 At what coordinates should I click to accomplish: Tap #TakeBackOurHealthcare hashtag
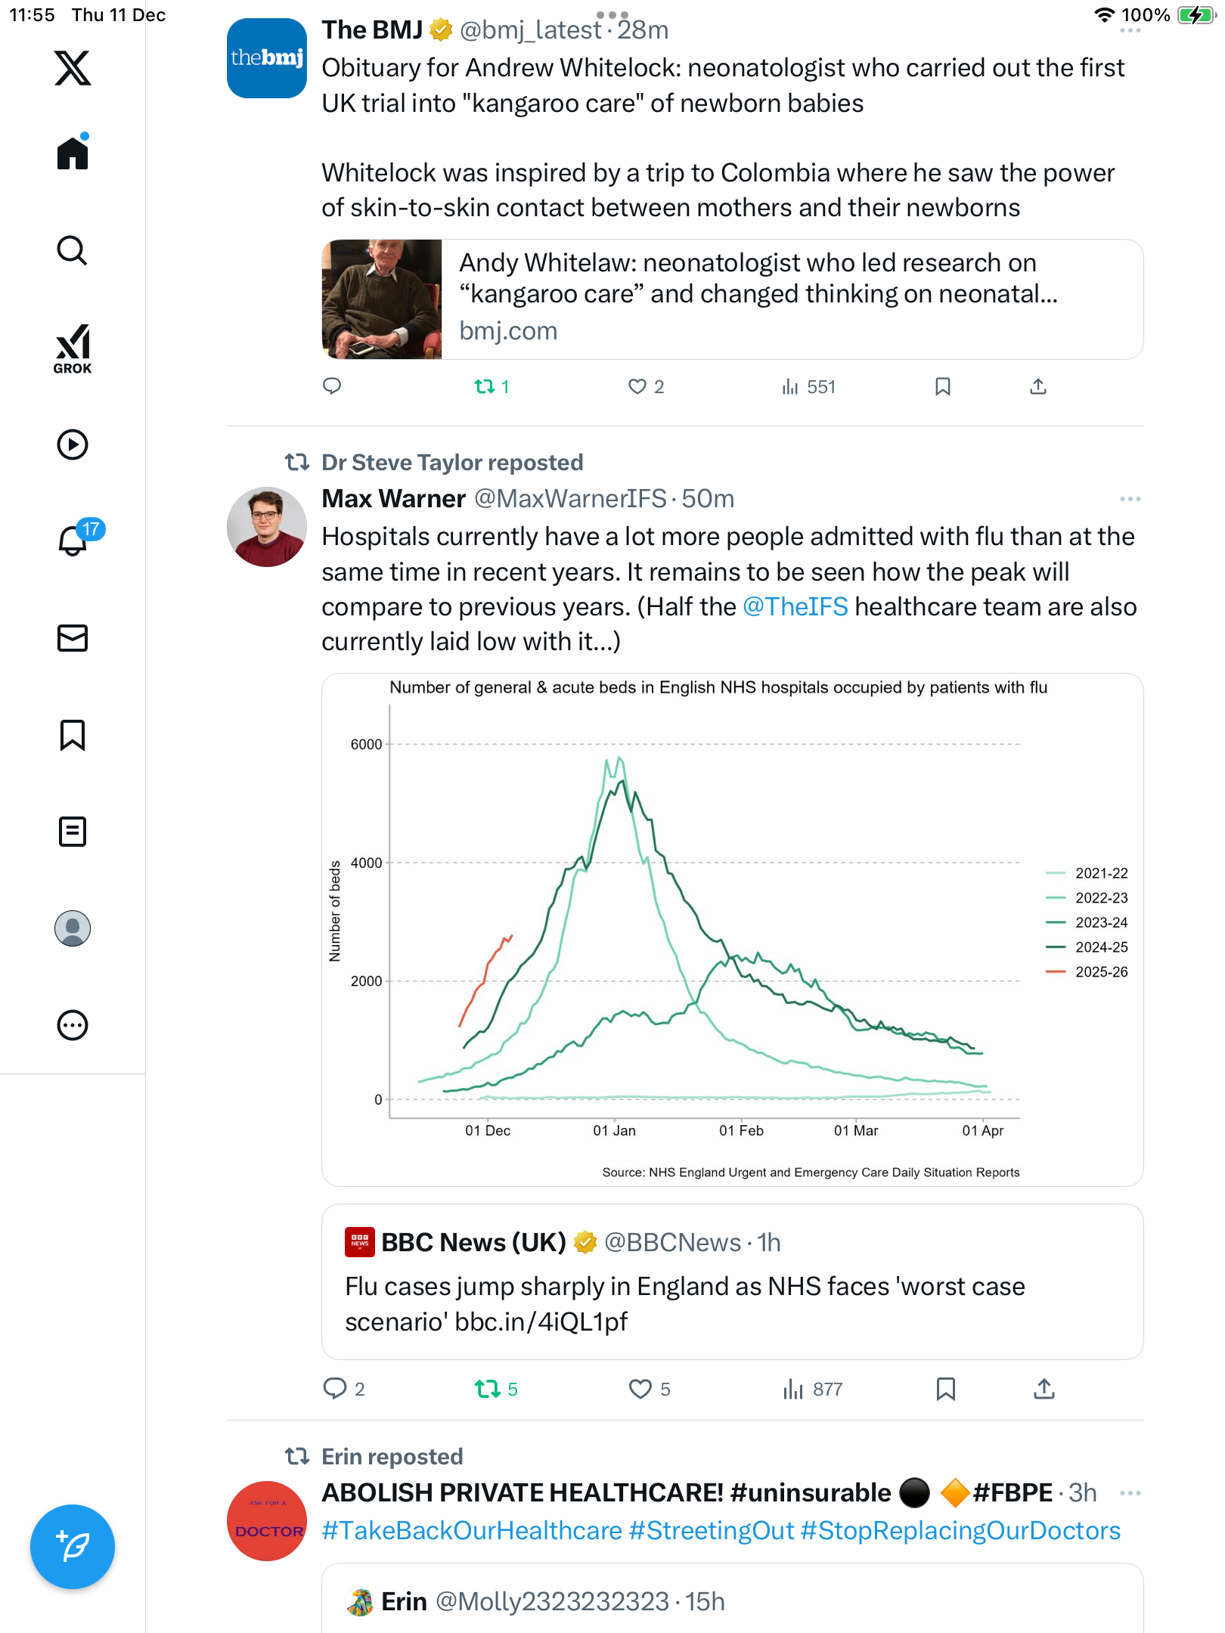472,1531
